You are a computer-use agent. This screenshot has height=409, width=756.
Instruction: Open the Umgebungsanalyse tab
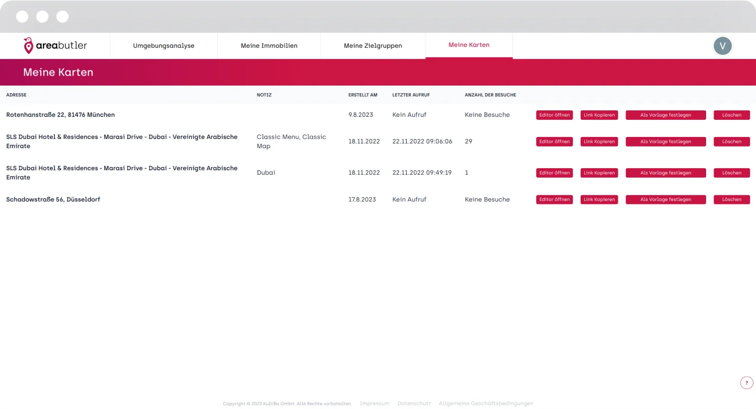point(164,46)
